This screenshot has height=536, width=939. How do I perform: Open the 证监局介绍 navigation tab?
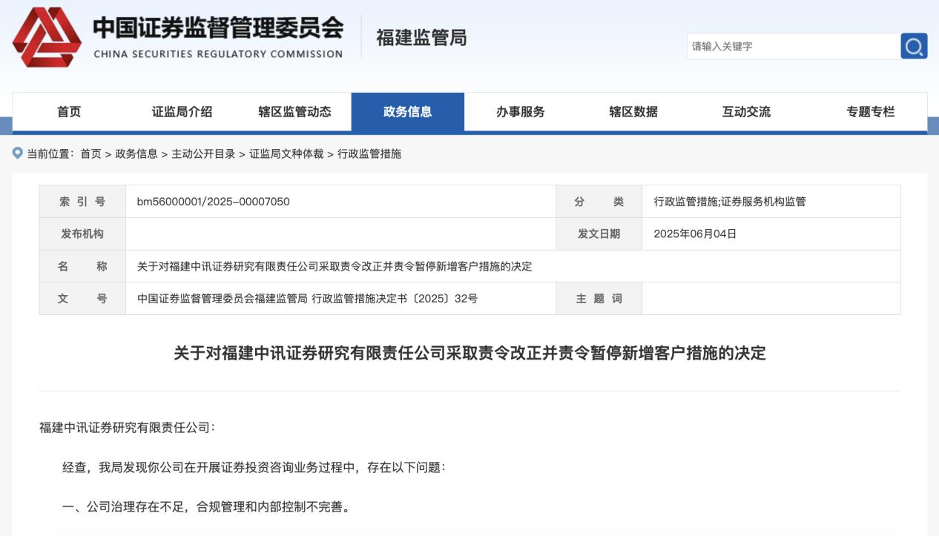coord(182,112)
